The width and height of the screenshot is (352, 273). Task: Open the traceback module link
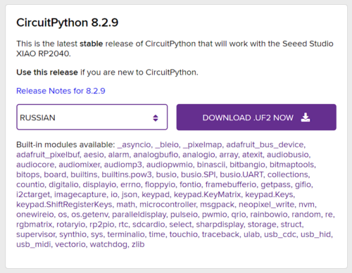click(220, 234)
